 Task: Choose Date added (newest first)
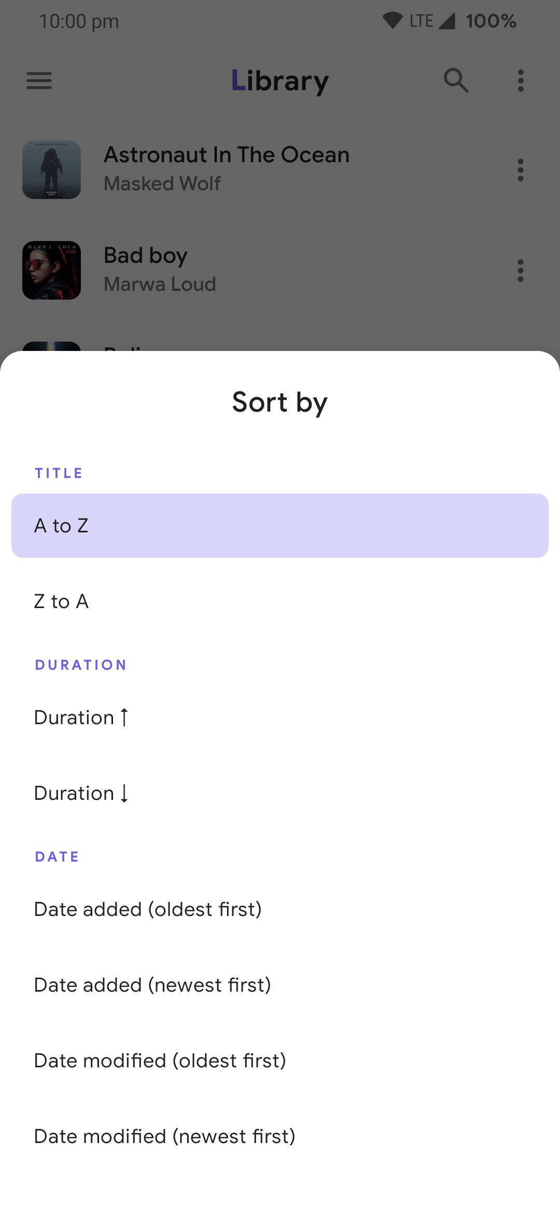click(280, 985)
